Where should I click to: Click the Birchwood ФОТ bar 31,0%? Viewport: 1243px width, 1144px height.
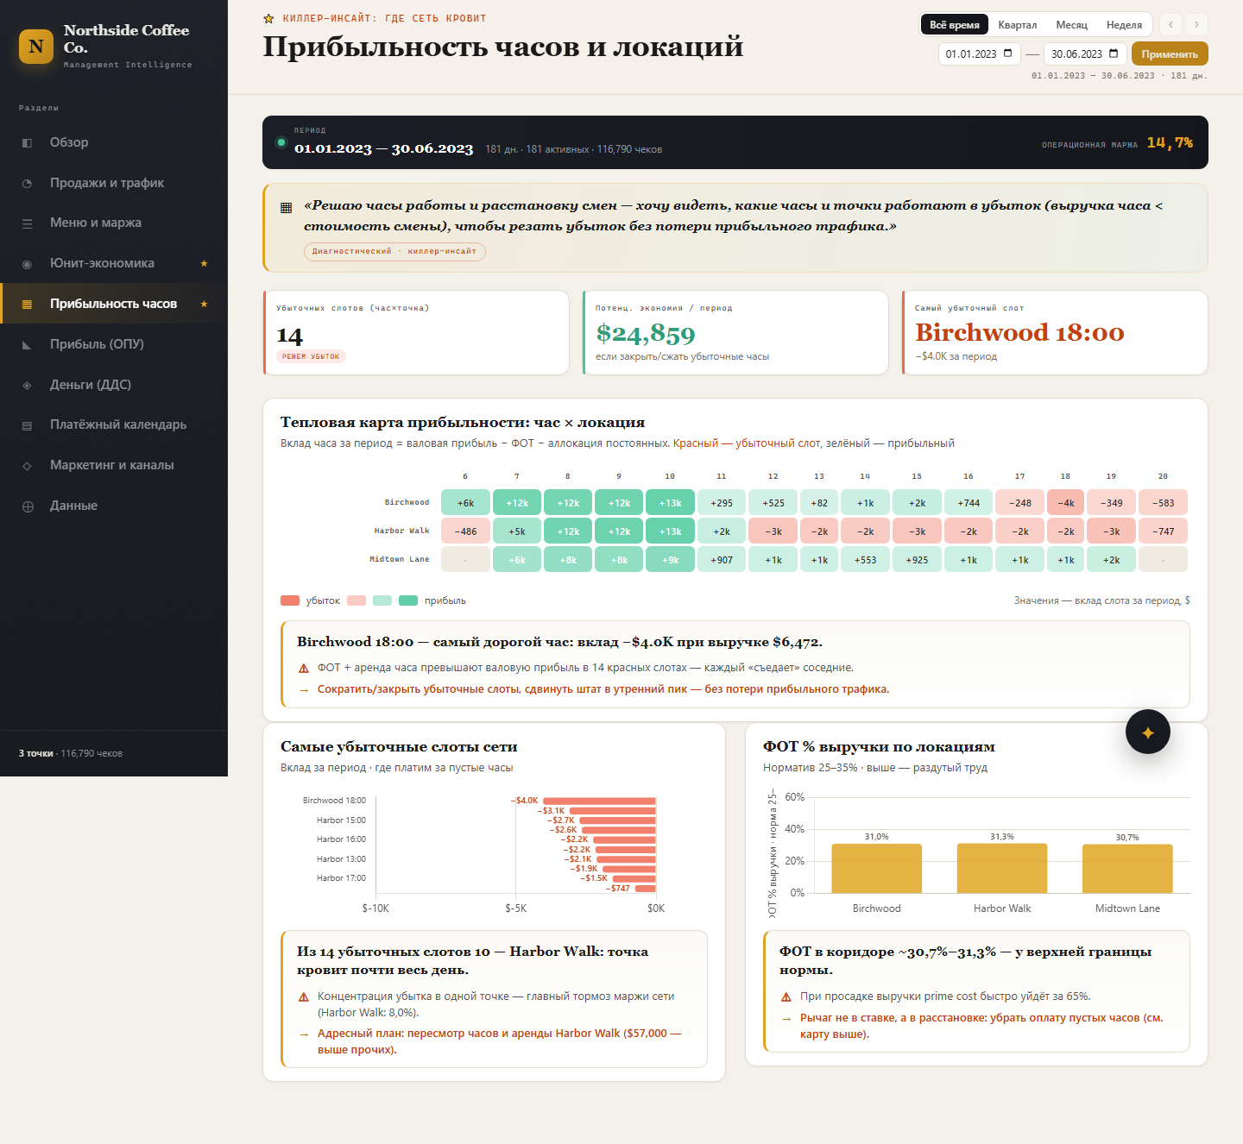point(877,869)
